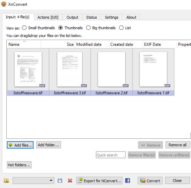Select the Thumbnails view radio button
The height and width of the screenshot is (188, 191).
[60, 28]
